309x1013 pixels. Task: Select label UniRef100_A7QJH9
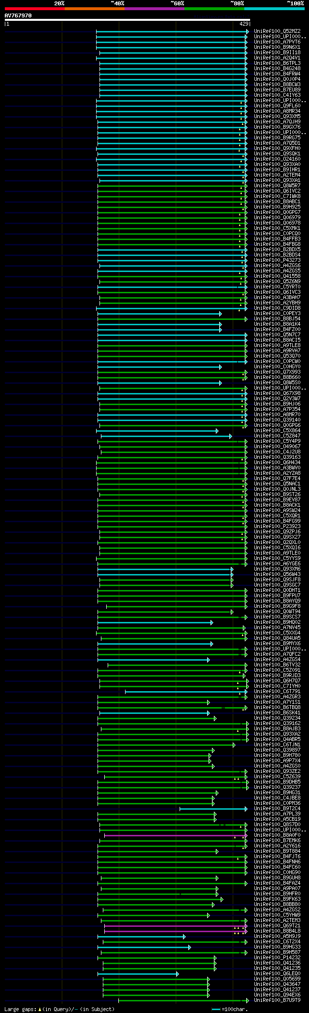click(277, 122)
